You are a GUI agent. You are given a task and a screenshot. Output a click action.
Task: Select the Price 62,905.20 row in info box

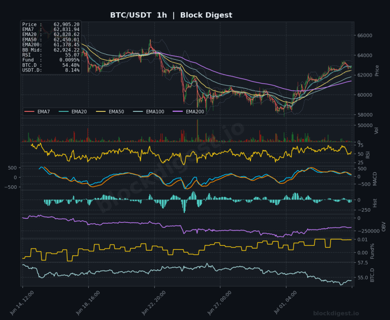[51, 24]
